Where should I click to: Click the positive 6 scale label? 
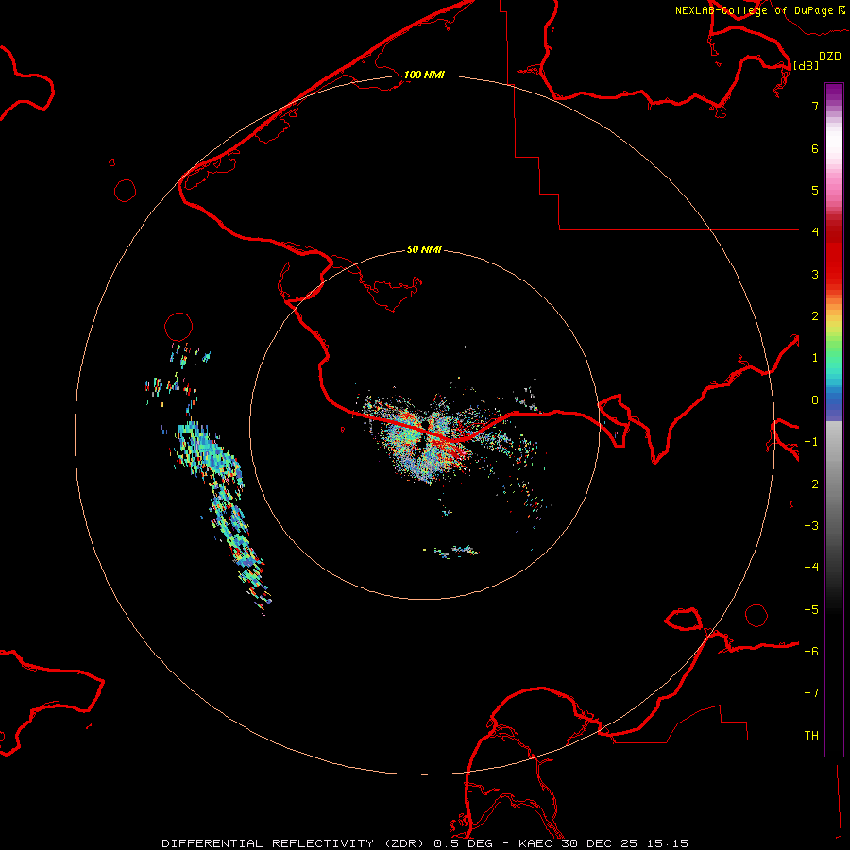click(815, 148)
